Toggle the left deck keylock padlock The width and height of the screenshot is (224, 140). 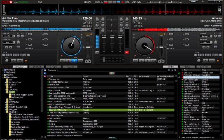click(26, 60)
